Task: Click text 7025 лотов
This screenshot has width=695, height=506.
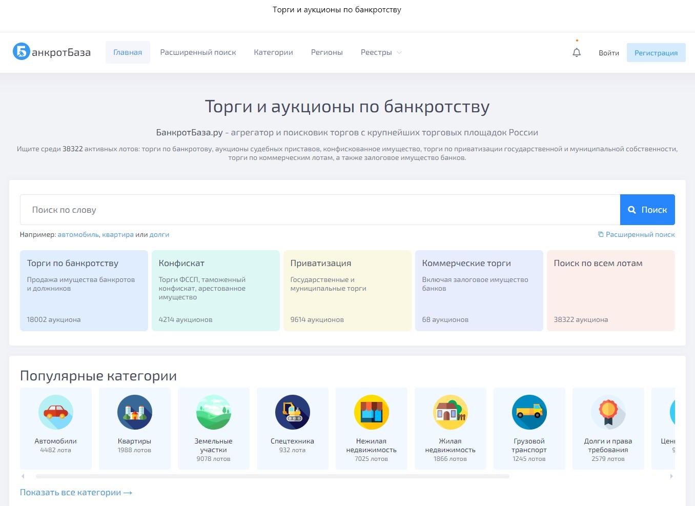Action: coord(372,459)
